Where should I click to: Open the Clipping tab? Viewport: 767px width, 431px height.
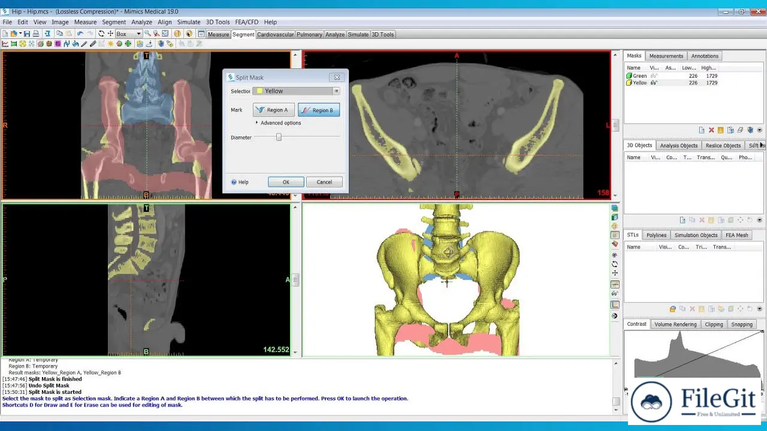pos(714,324)
